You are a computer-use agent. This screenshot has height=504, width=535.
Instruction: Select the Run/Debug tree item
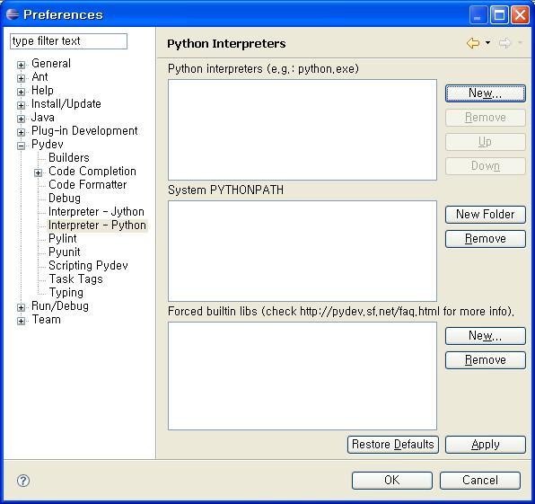[x=60, y=306]
